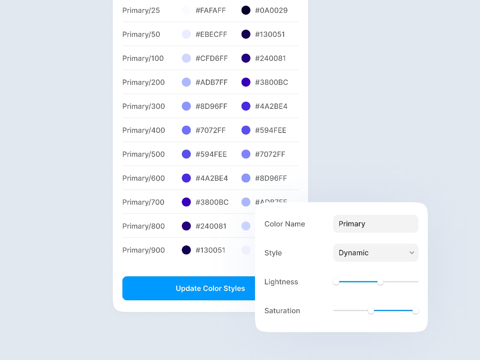Click the Color Name input field

coord(375,224)
